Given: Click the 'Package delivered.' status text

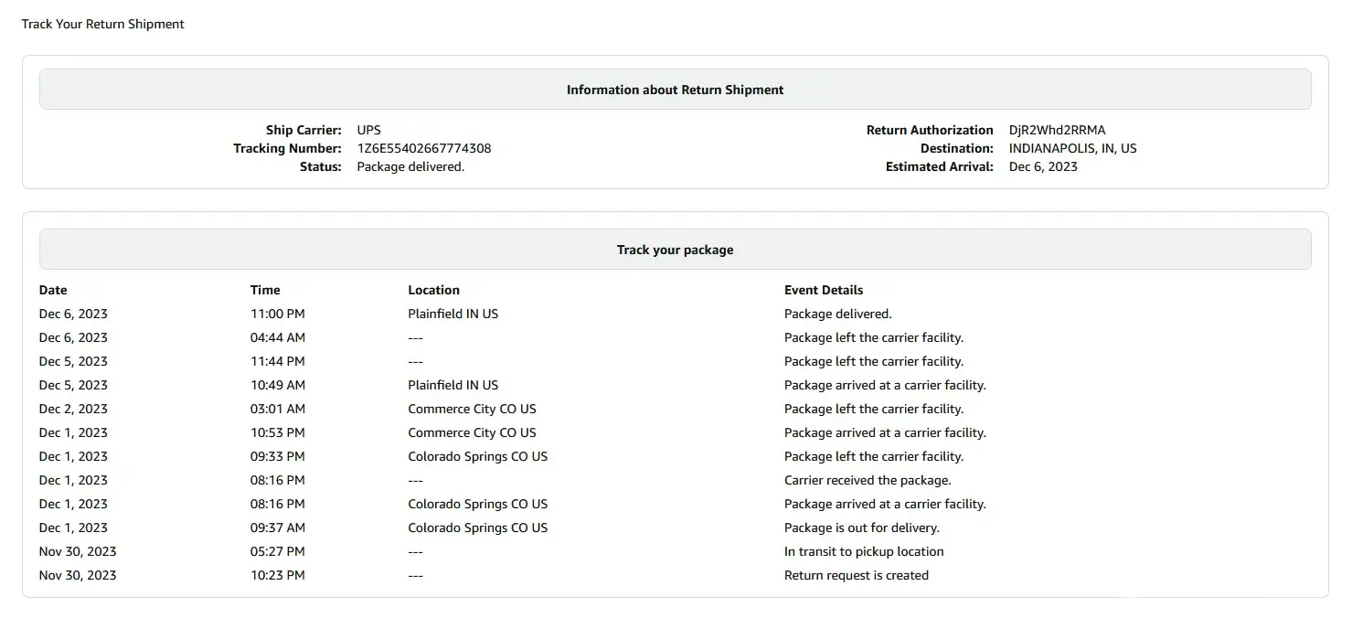Looking at the screenshot, I should pos(410,166).
